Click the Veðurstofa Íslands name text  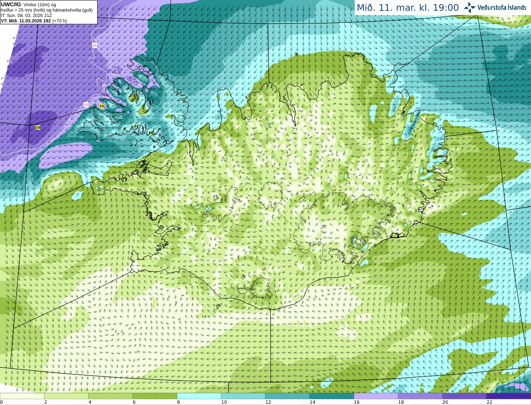pos(502,7)
